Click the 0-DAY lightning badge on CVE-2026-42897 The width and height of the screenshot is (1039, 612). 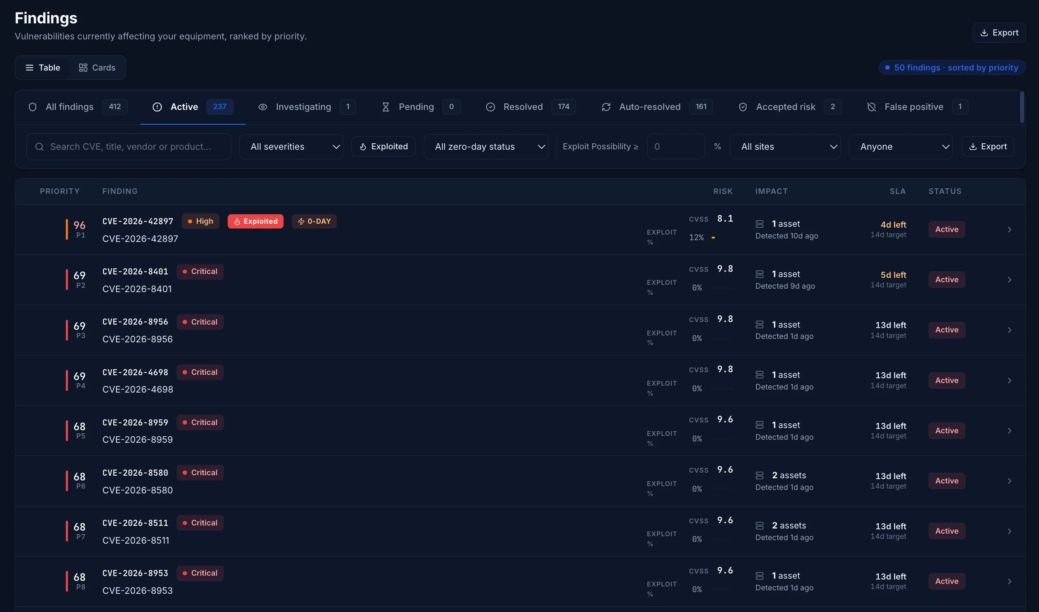[x=314, y=221]
